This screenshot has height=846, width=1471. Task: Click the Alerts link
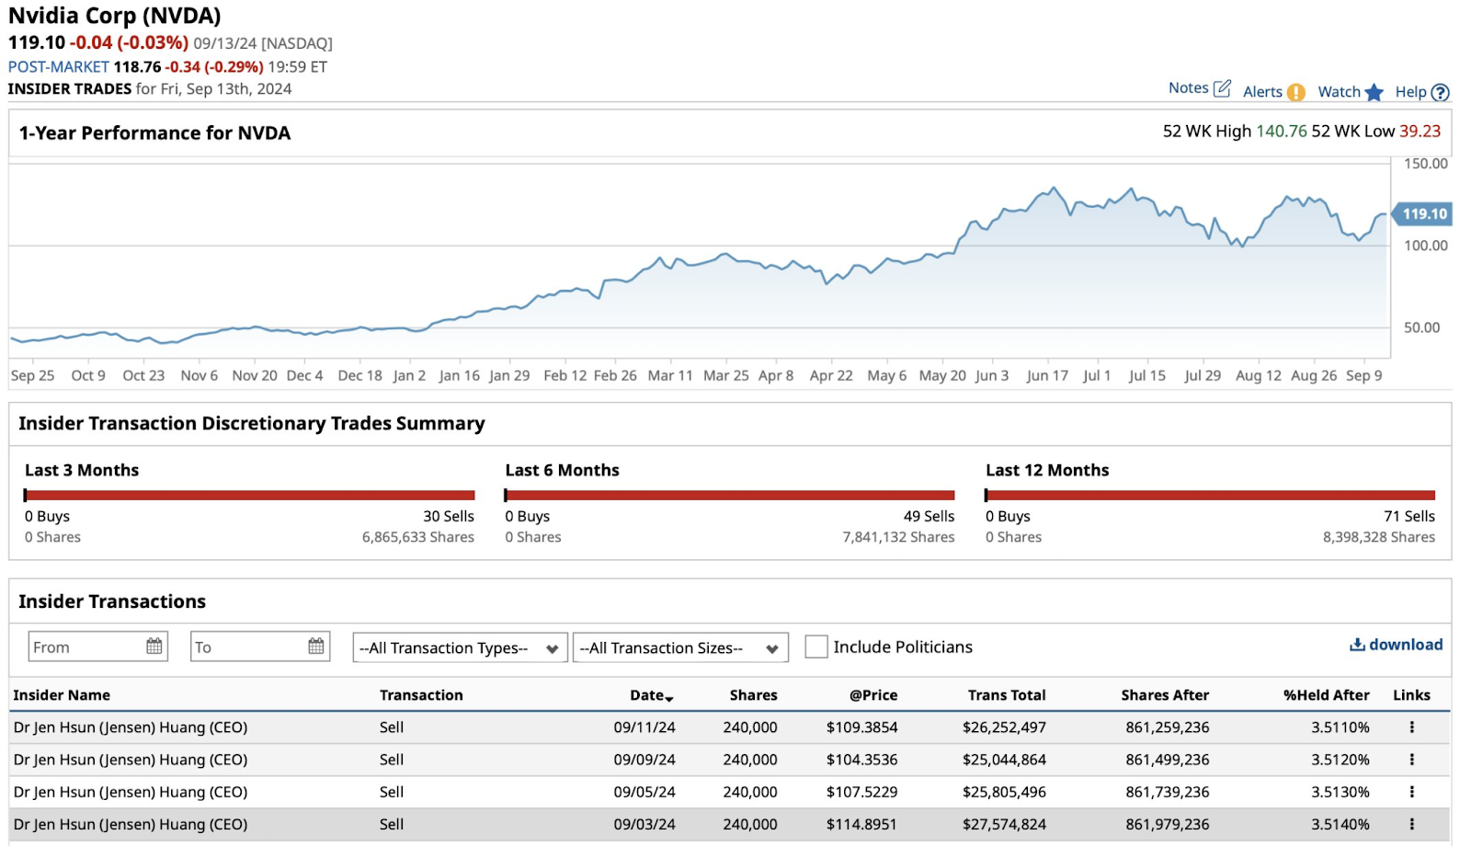(x=1262, y=91)
